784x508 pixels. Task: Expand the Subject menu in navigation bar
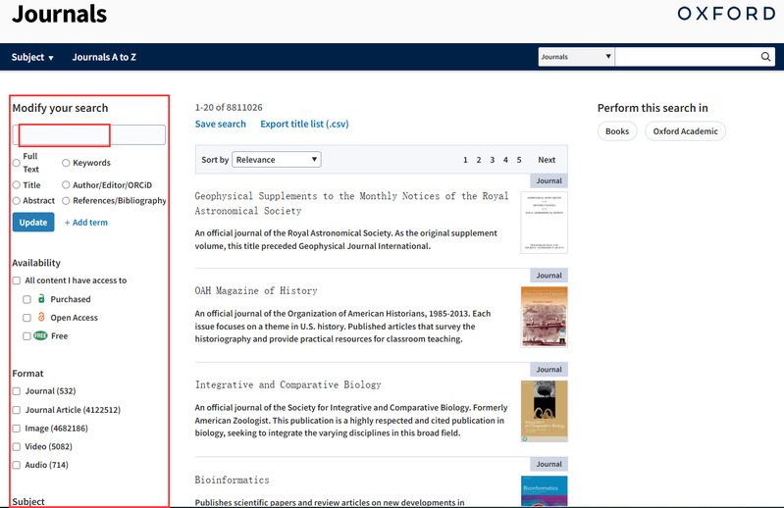[32, 57]
